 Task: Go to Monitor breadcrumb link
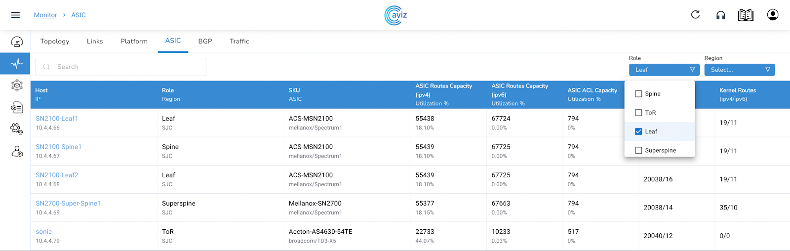(45, 15)
